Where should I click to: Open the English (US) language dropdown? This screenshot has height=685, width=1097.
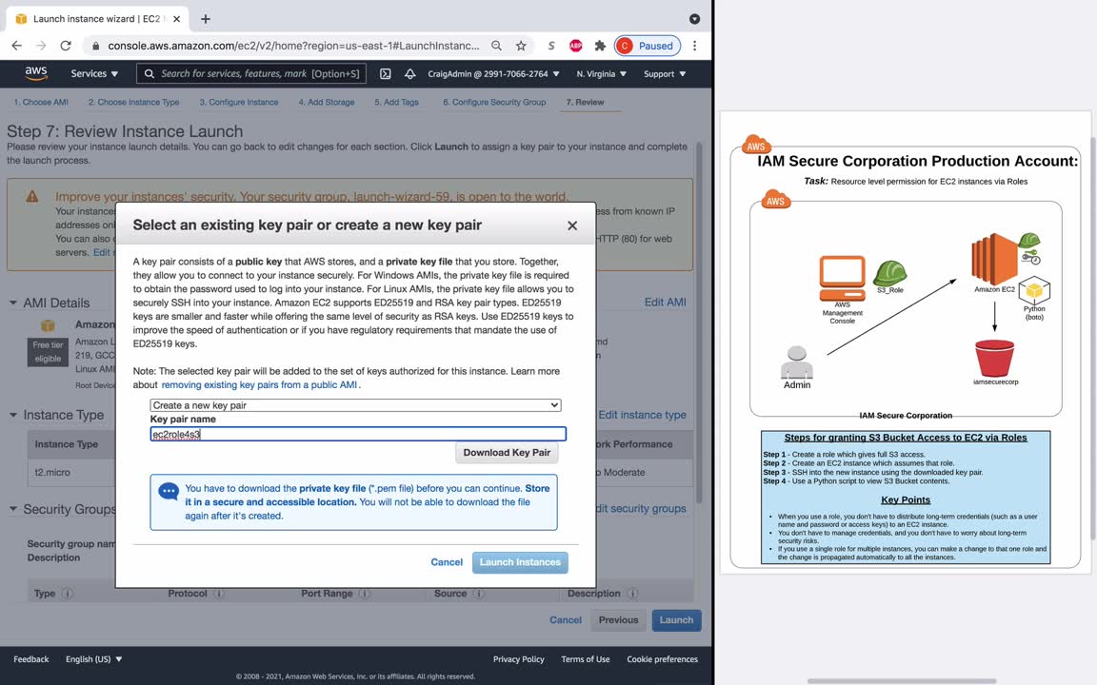click(x=93, y=659)
